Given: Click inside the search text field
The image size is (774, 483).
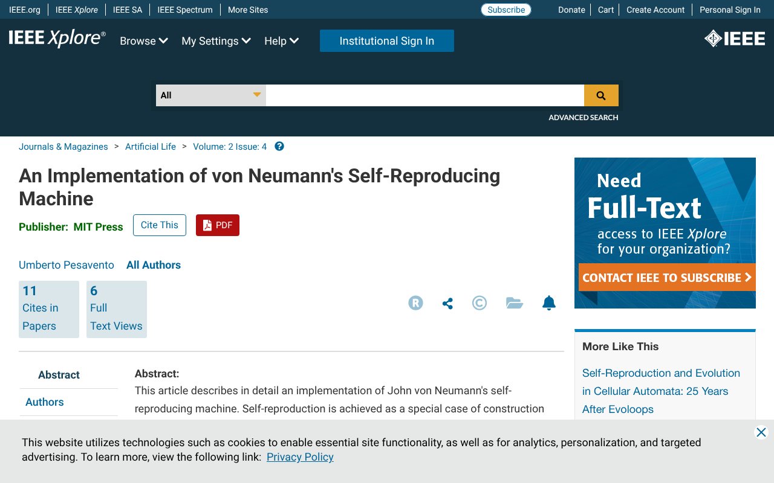Looking at the screenshot, I should click(x=424, y=95).
